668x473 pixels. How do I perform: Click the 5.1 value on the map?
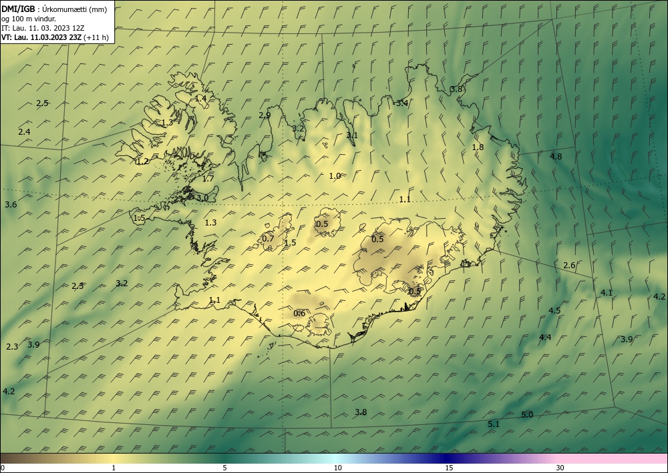coord(494,424)
